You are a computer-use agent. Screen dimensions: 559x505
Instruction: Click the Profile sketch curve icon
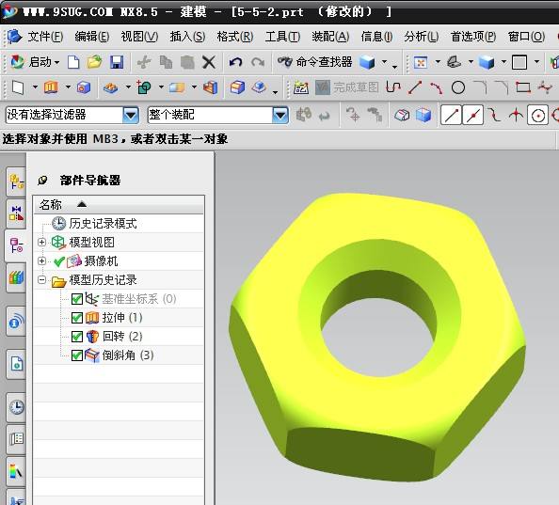[393, 87]
